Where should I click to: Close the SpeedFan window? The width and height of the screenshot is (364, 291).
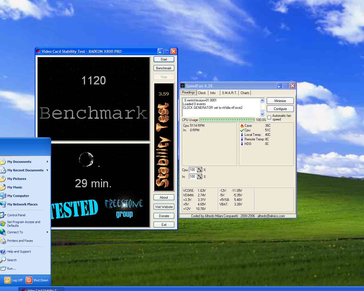292,86
